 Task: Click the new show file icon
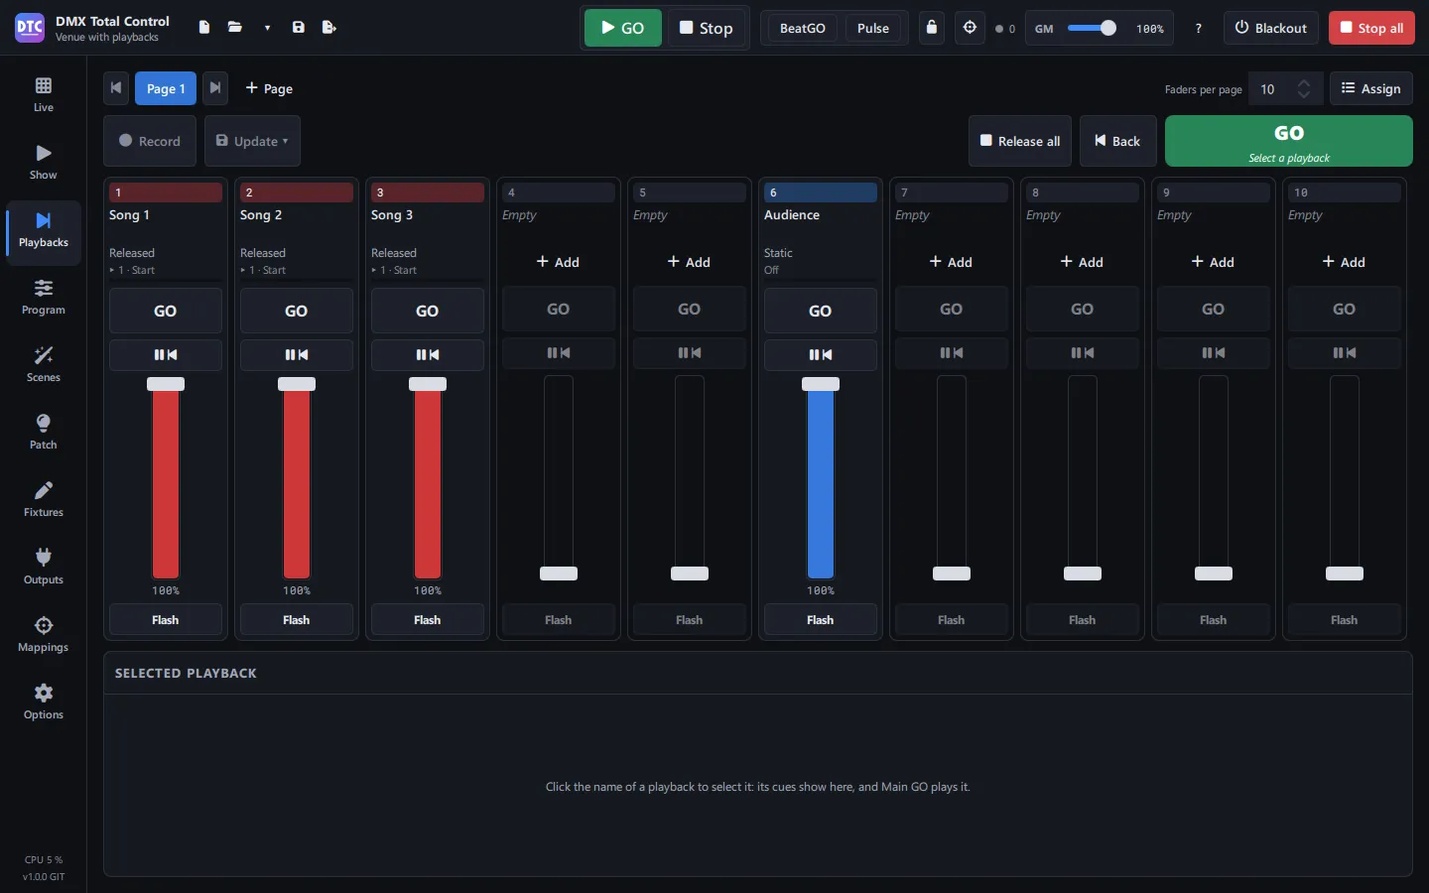tap(203, 28)
